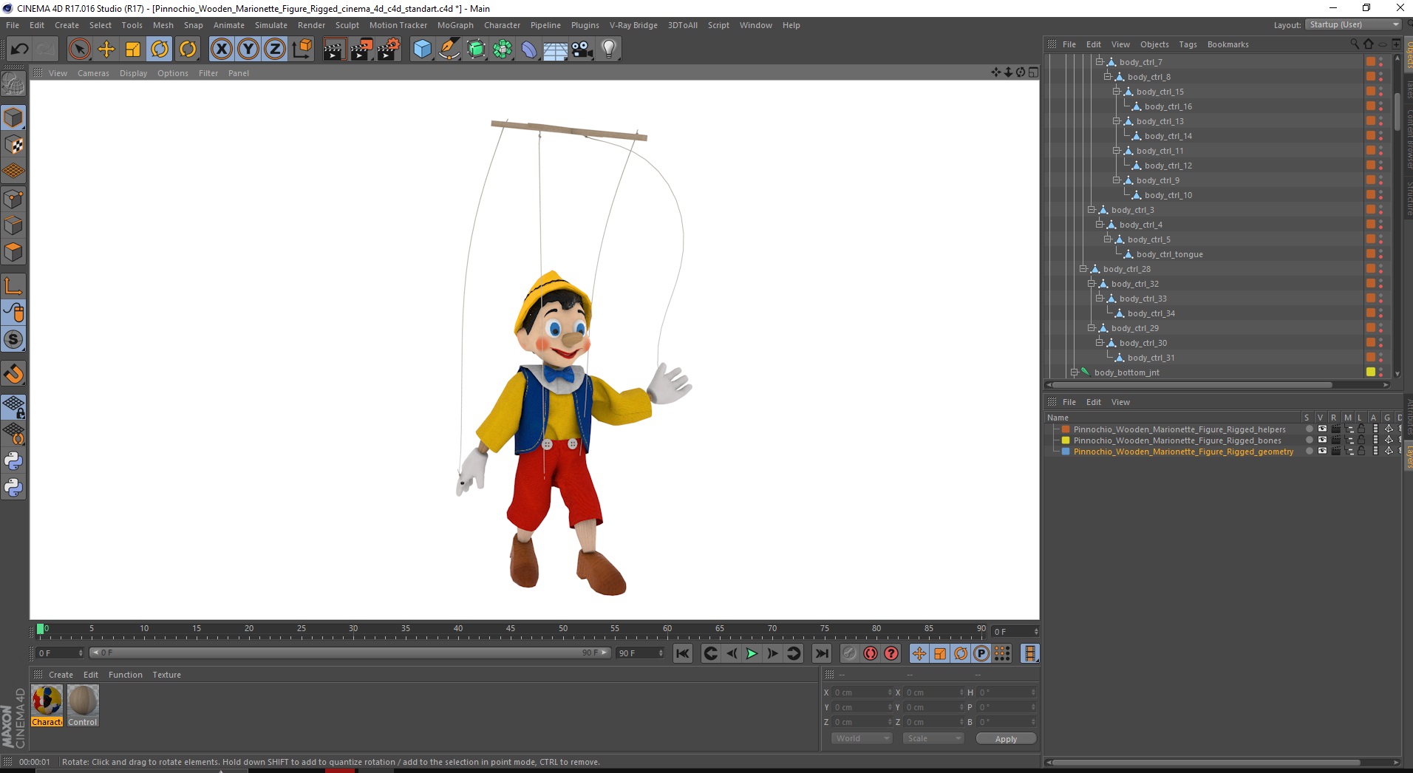
Task: Click the orange helpers layer color swatch
Action: pos(1066,429)
